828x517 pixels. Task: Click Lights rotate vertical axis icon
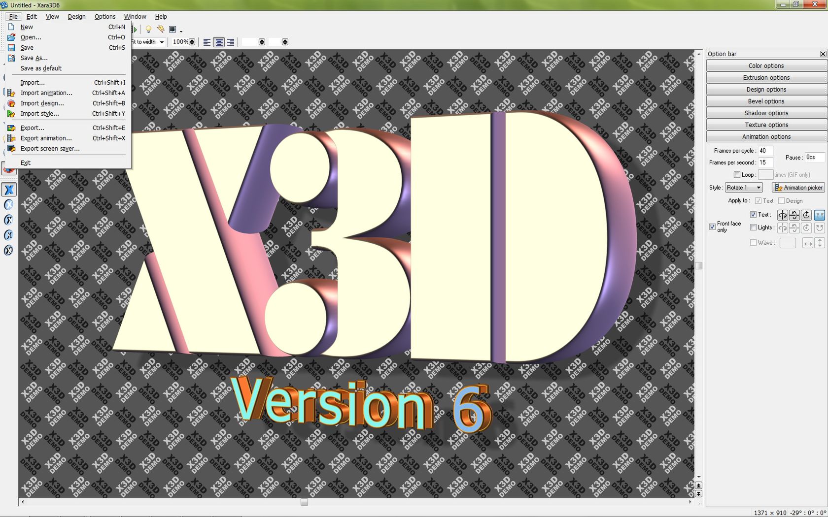point(782,227)
